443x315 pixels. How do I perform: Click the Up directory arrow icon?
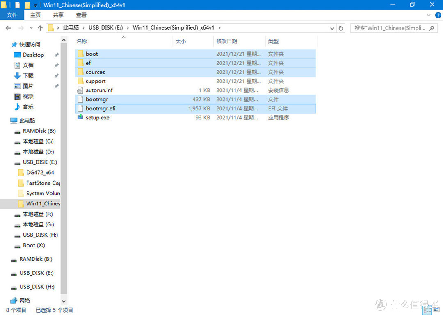(x=40, y=28)
